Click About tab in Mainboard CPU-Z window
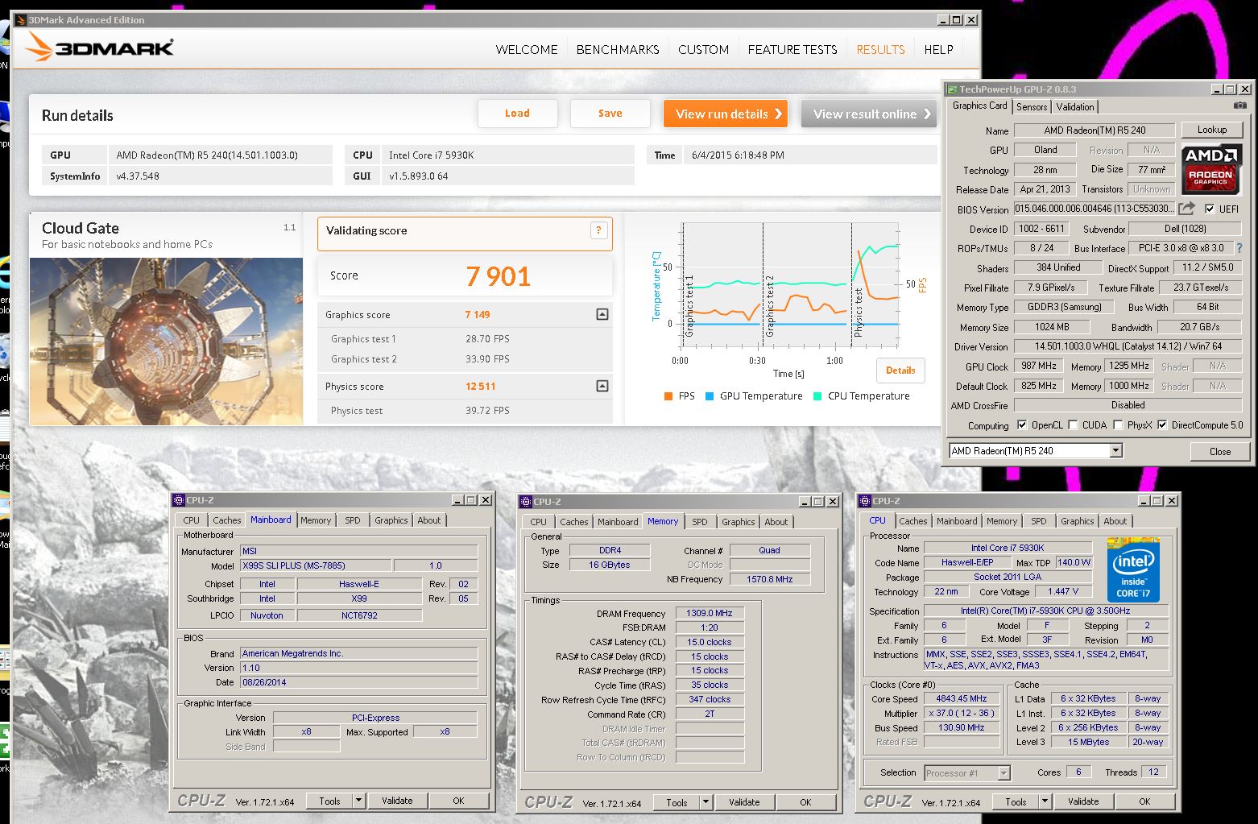Image resolution: width=1258 pixels, height=824 pixels. [428, 520]
